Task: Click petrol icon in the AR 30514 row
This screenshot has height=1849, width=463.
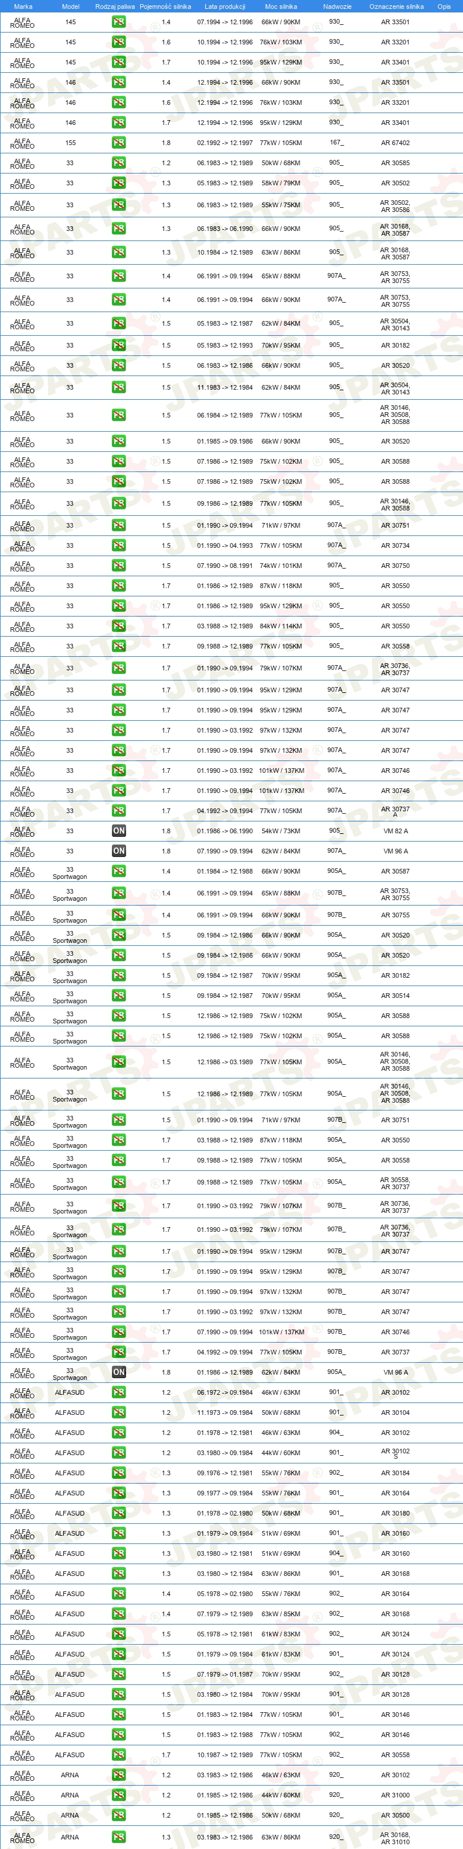Action: [118, 996]
